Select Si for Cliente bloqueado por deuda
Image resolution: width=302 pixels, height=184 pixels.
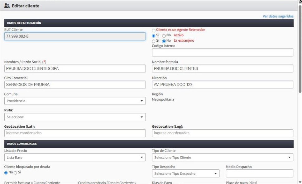click(x=15, y=173)
